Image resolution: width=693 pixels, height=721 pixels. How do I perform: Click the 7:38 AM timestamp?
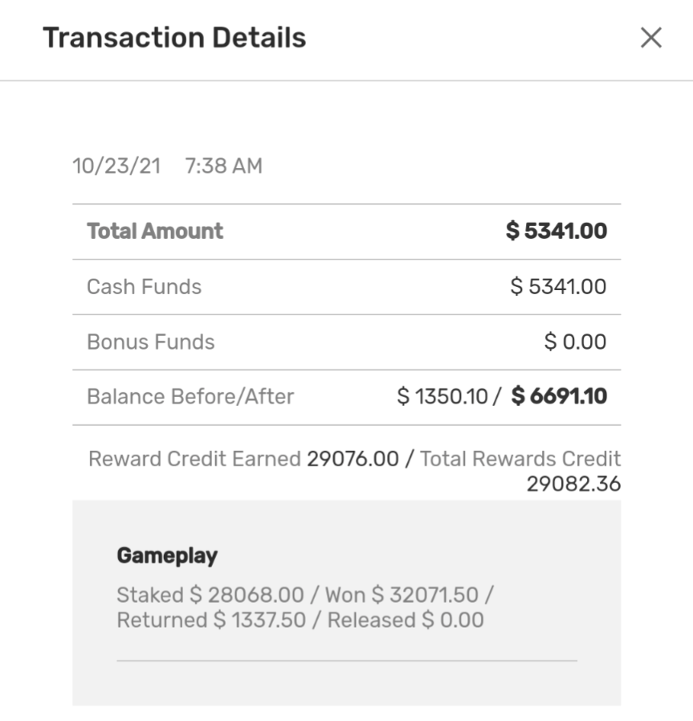point(223,166)
